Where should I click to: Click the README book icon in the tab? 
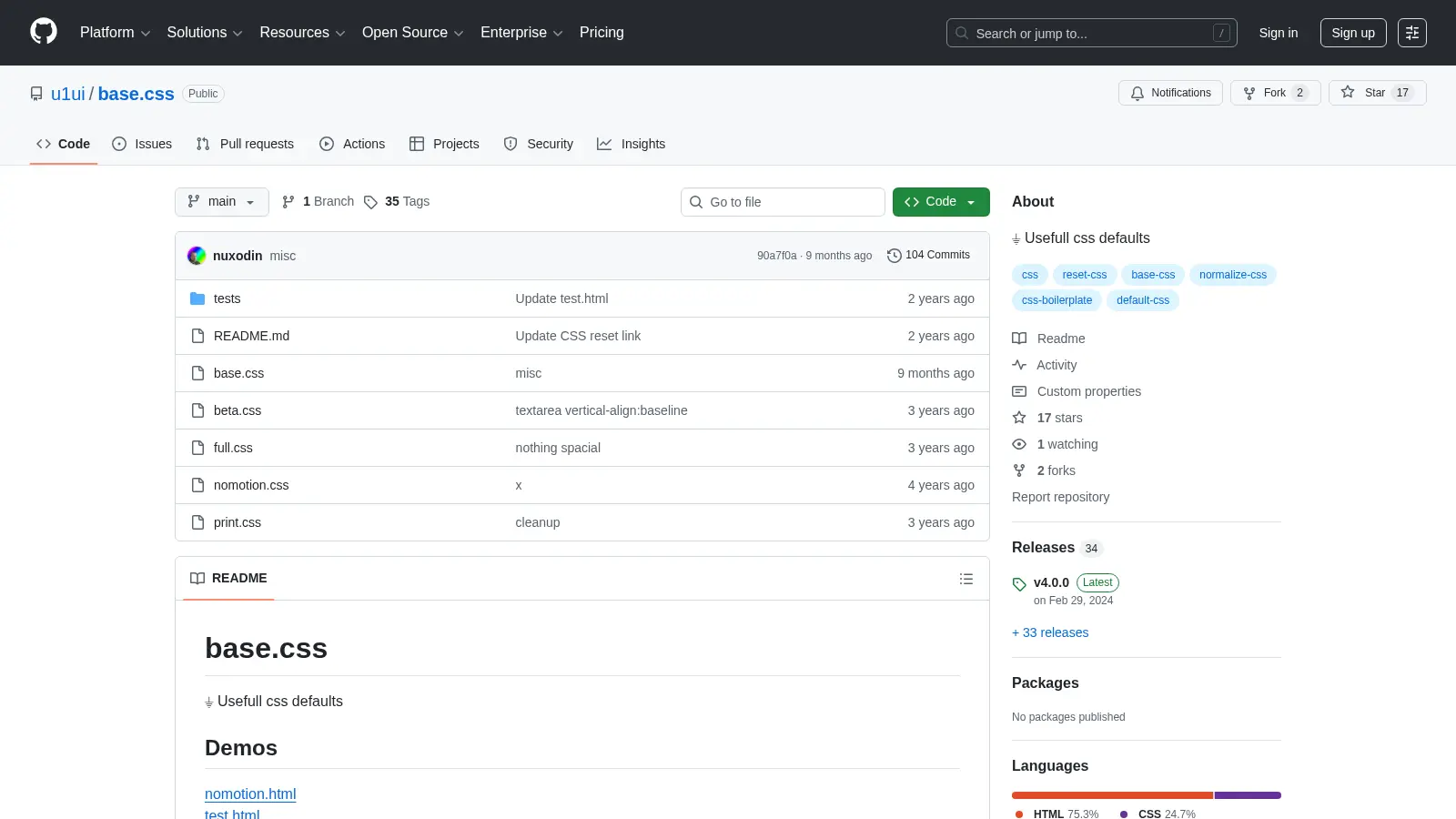[x=197, y=579]
